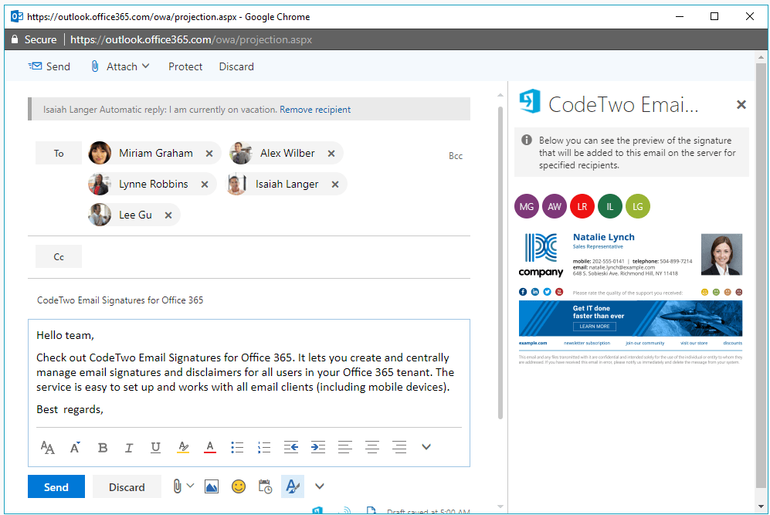Close the CodeTwo Email panel
Image resolution: width=770 pixels, height=515 pixels.
pyautogui.click(x=741, y=104)
